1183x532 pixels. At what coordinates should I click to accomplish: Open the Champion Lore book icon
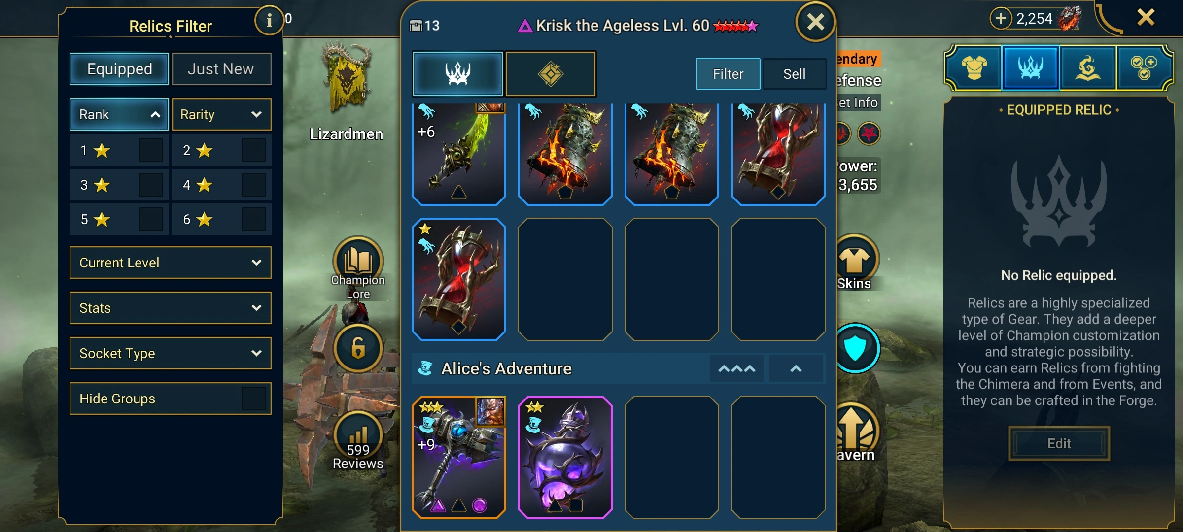tap(358, 260)
